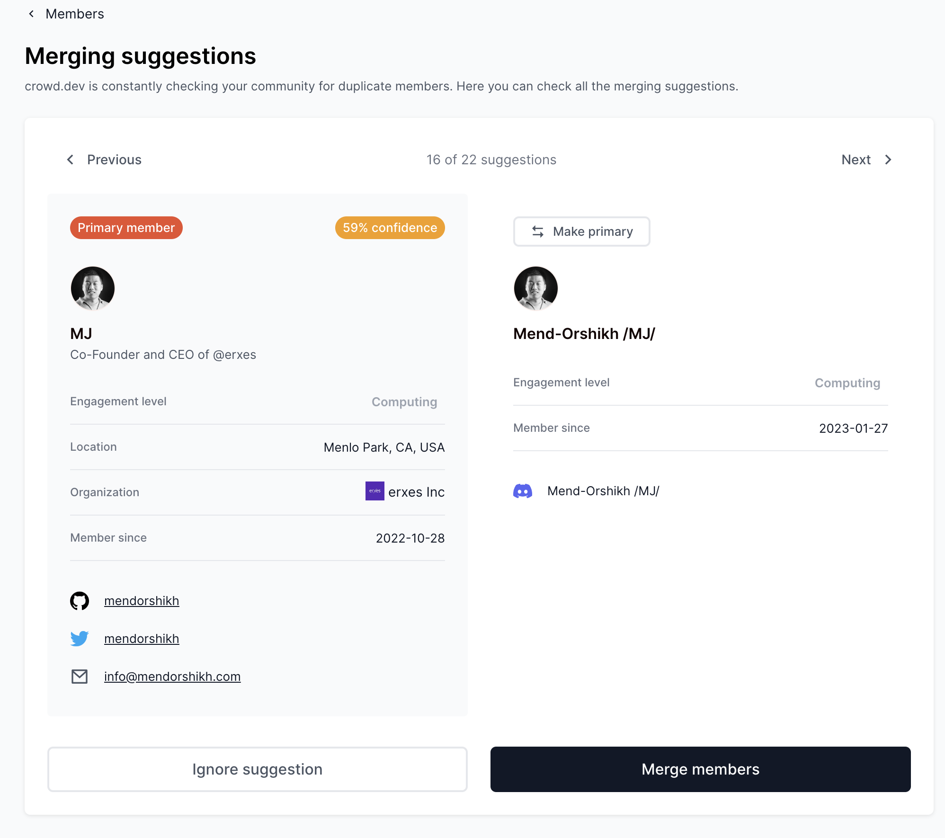Screen dimensions: 945x838
Task: Click the erxes organization logo
Action: pos(374,491)
